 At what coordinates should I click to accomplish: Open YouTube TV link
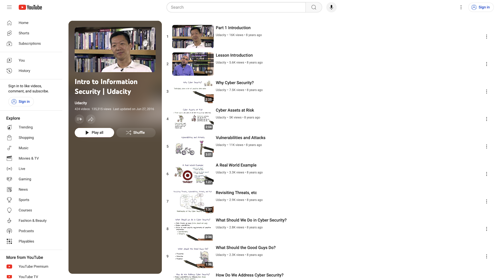point(31,277)
